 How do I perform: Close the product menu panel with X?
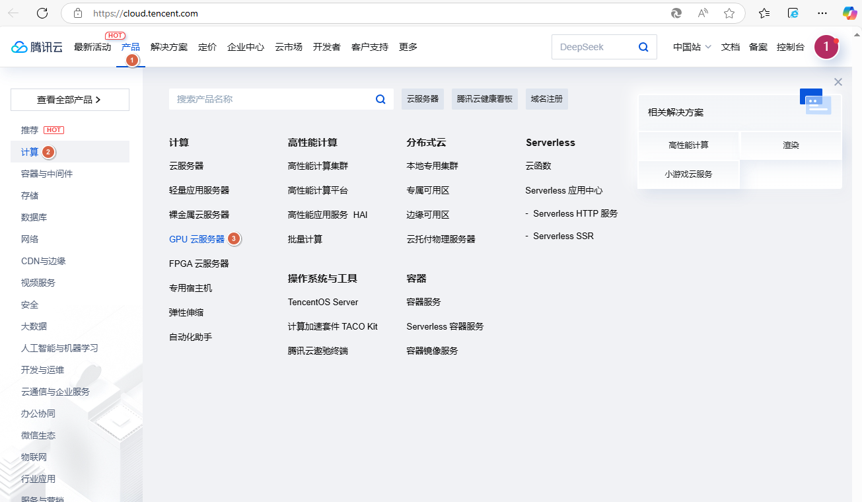(838, 82)
